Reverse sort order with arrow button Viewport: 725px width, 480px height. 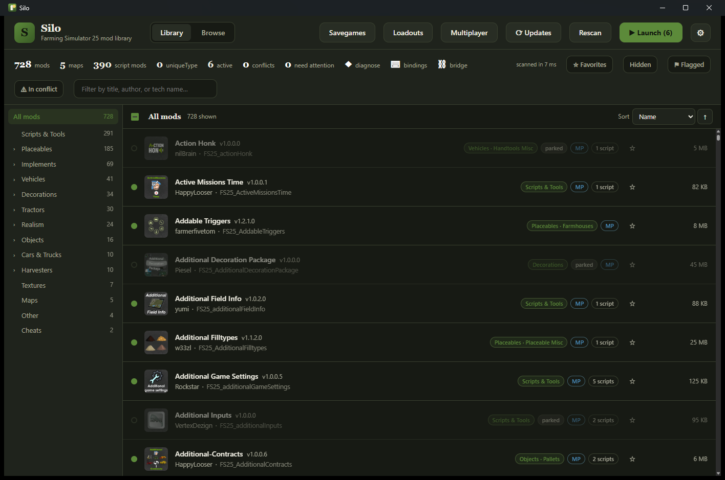point(705,117)
